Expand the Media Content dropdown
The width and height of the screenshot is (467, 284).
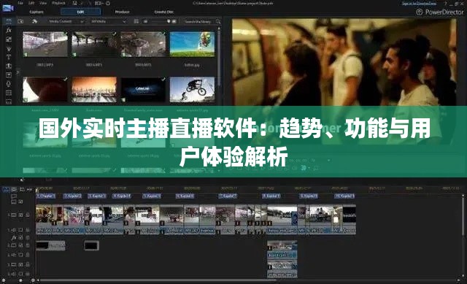click(x=66, y=21)
